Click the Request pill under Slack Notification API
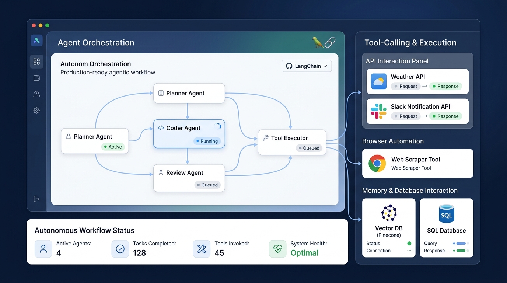 [405, 116]
